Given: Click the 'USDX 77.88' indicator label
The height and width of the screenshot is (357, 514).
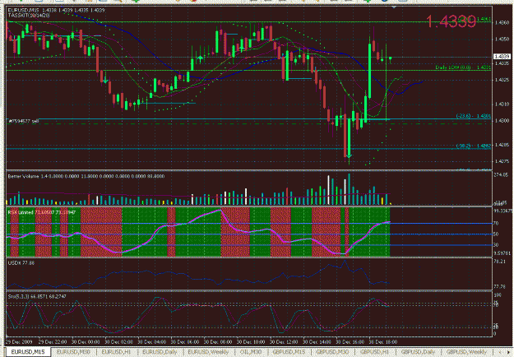Looking at the screenshot, I should (21, 263).
